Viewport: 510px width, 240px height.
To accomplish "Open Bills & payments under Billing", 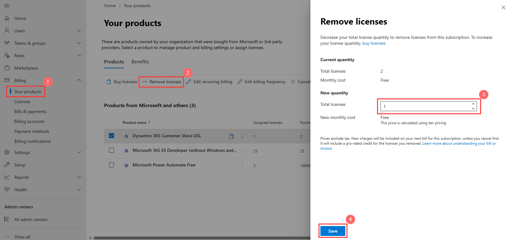I will tap(30, 111).
